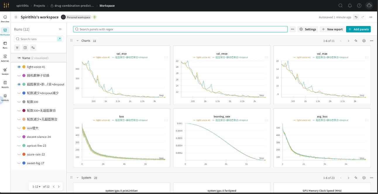
Task: Collapse the Charts section chevron
Action: [78, 41]
